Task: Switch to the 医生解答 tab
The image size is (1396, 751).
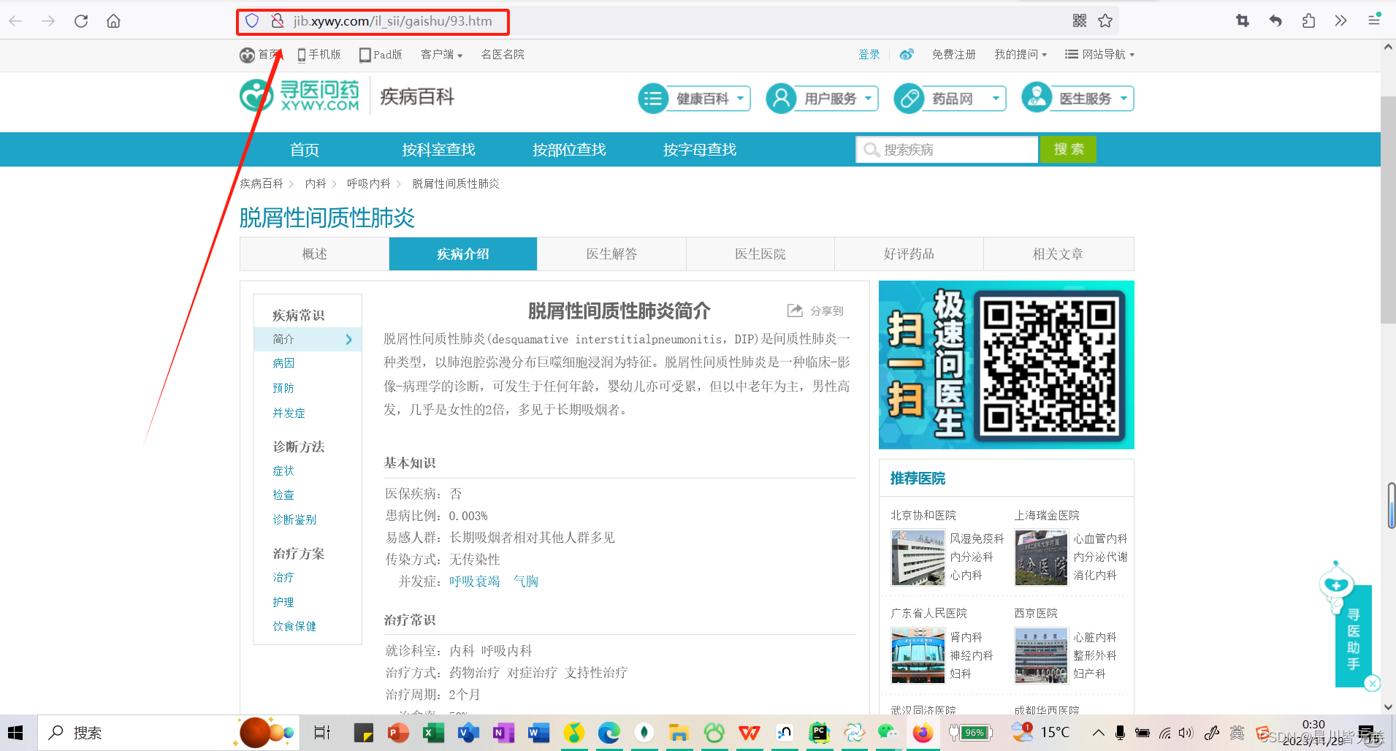Action: tap(611, 253)
